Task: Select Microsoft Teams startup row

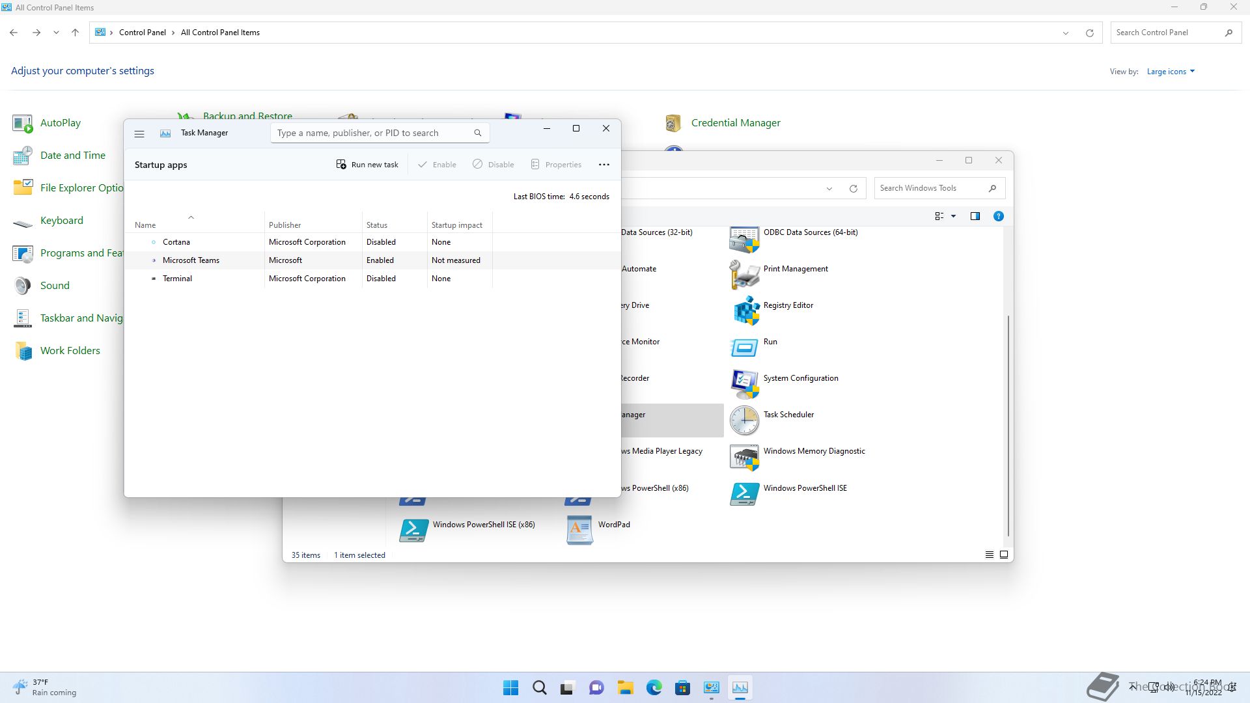Action: coord(372,260)
